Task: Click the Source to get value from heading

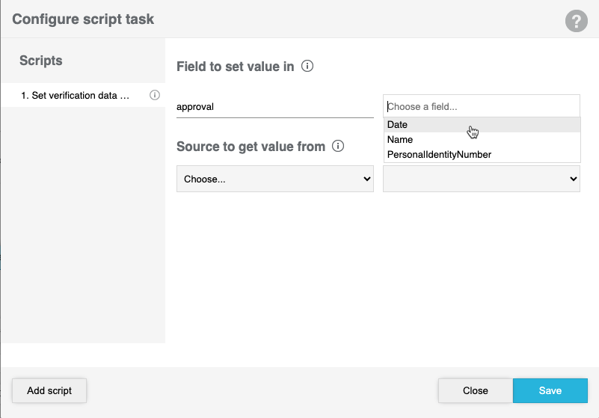Action: [x=251, y=147]
